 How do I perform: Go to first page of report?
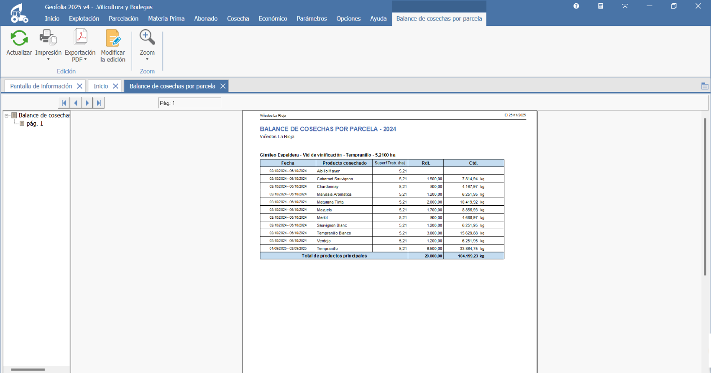(64, 103)
